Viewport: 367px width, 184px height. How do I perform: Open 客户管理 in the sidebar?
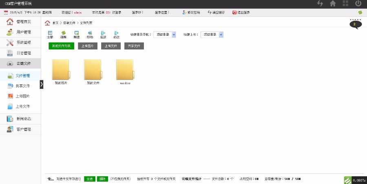[20, 129]
